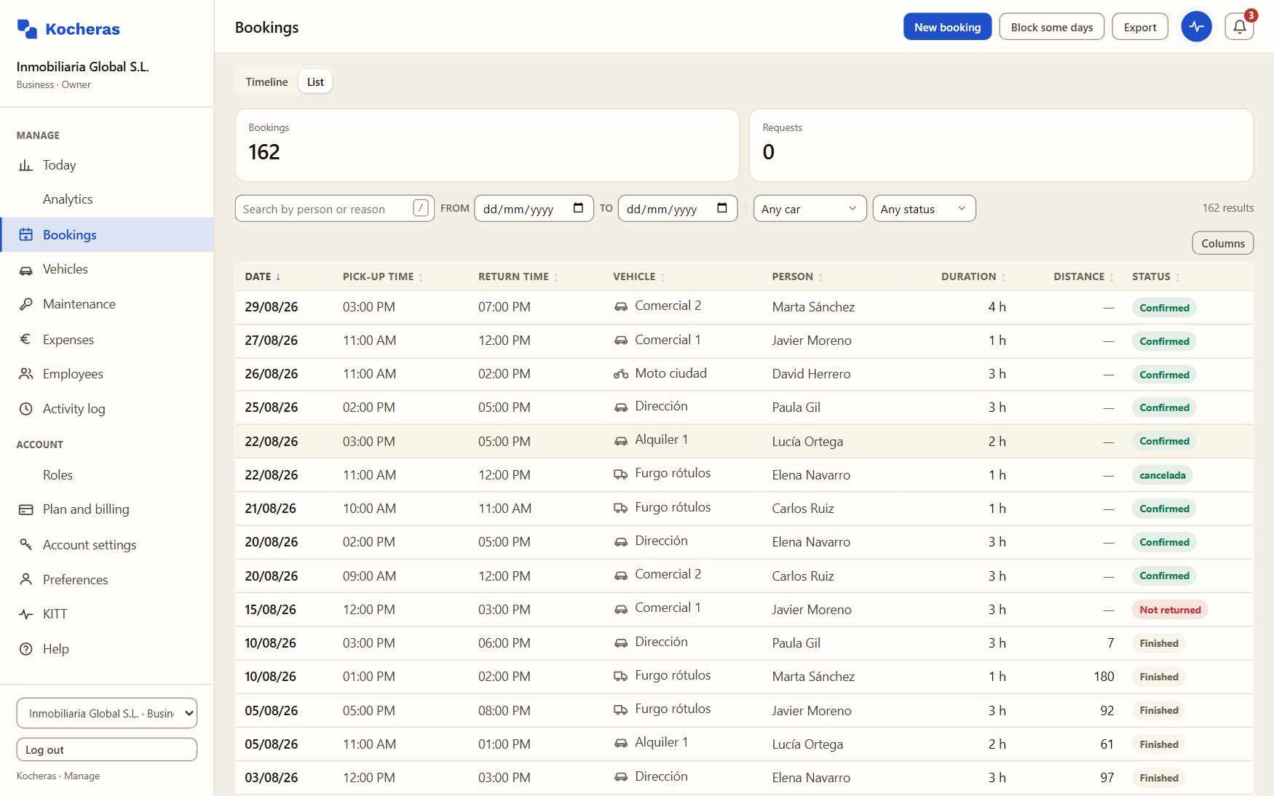The width and height of the screenshot is (1274, 796).
Task: Open the Any car dropdown
Action: (810, 208)
